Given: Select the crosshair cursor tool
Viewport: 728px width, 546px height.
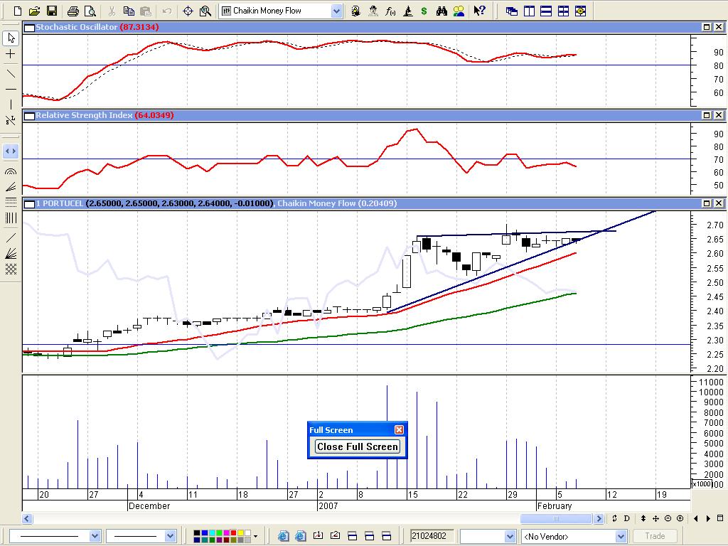Looking at the screenshot, I should point(11,54).
